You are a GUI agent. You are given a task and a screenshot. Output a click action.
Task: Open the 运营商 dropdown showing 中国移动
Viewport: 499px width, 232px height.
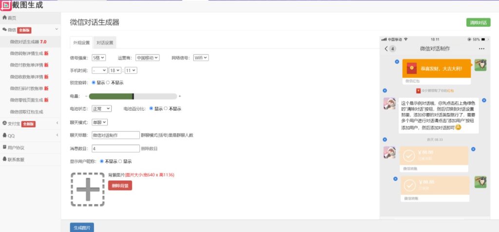point(147,58)
